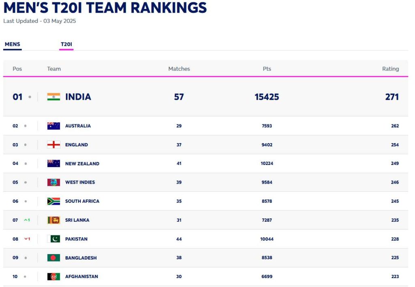Click the West Indies flag icon
The height and width of the screenshot is (287, 415).
53,182
